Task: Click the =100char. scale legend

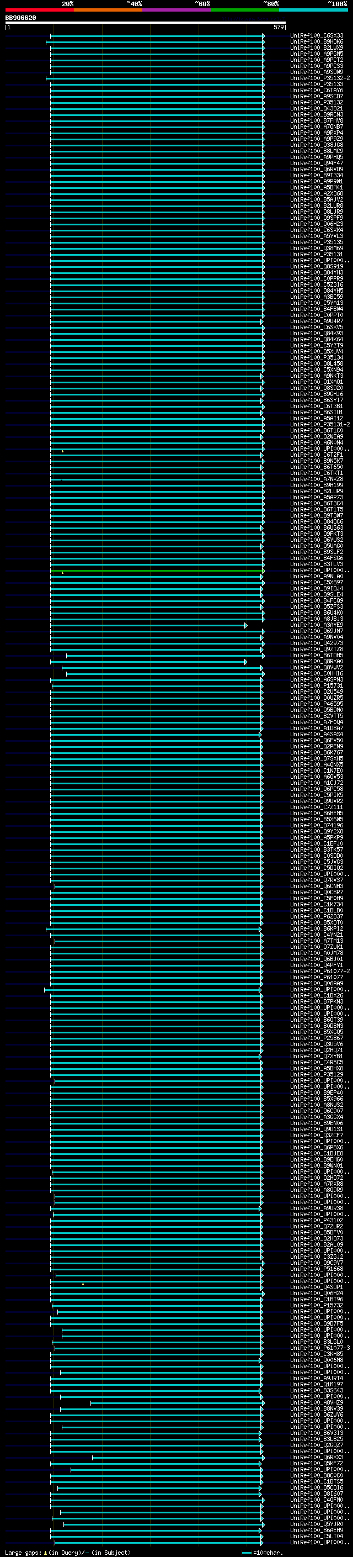Action: pyautogui.click(x=262, y=1552)
